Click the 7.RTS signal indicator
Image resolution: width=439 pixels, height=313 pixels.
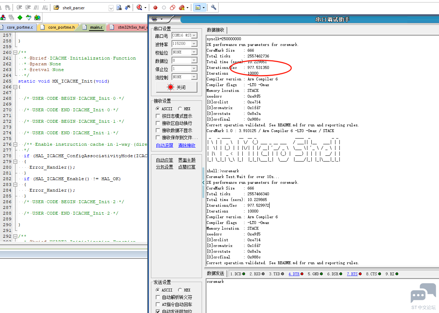pos(354,274)
